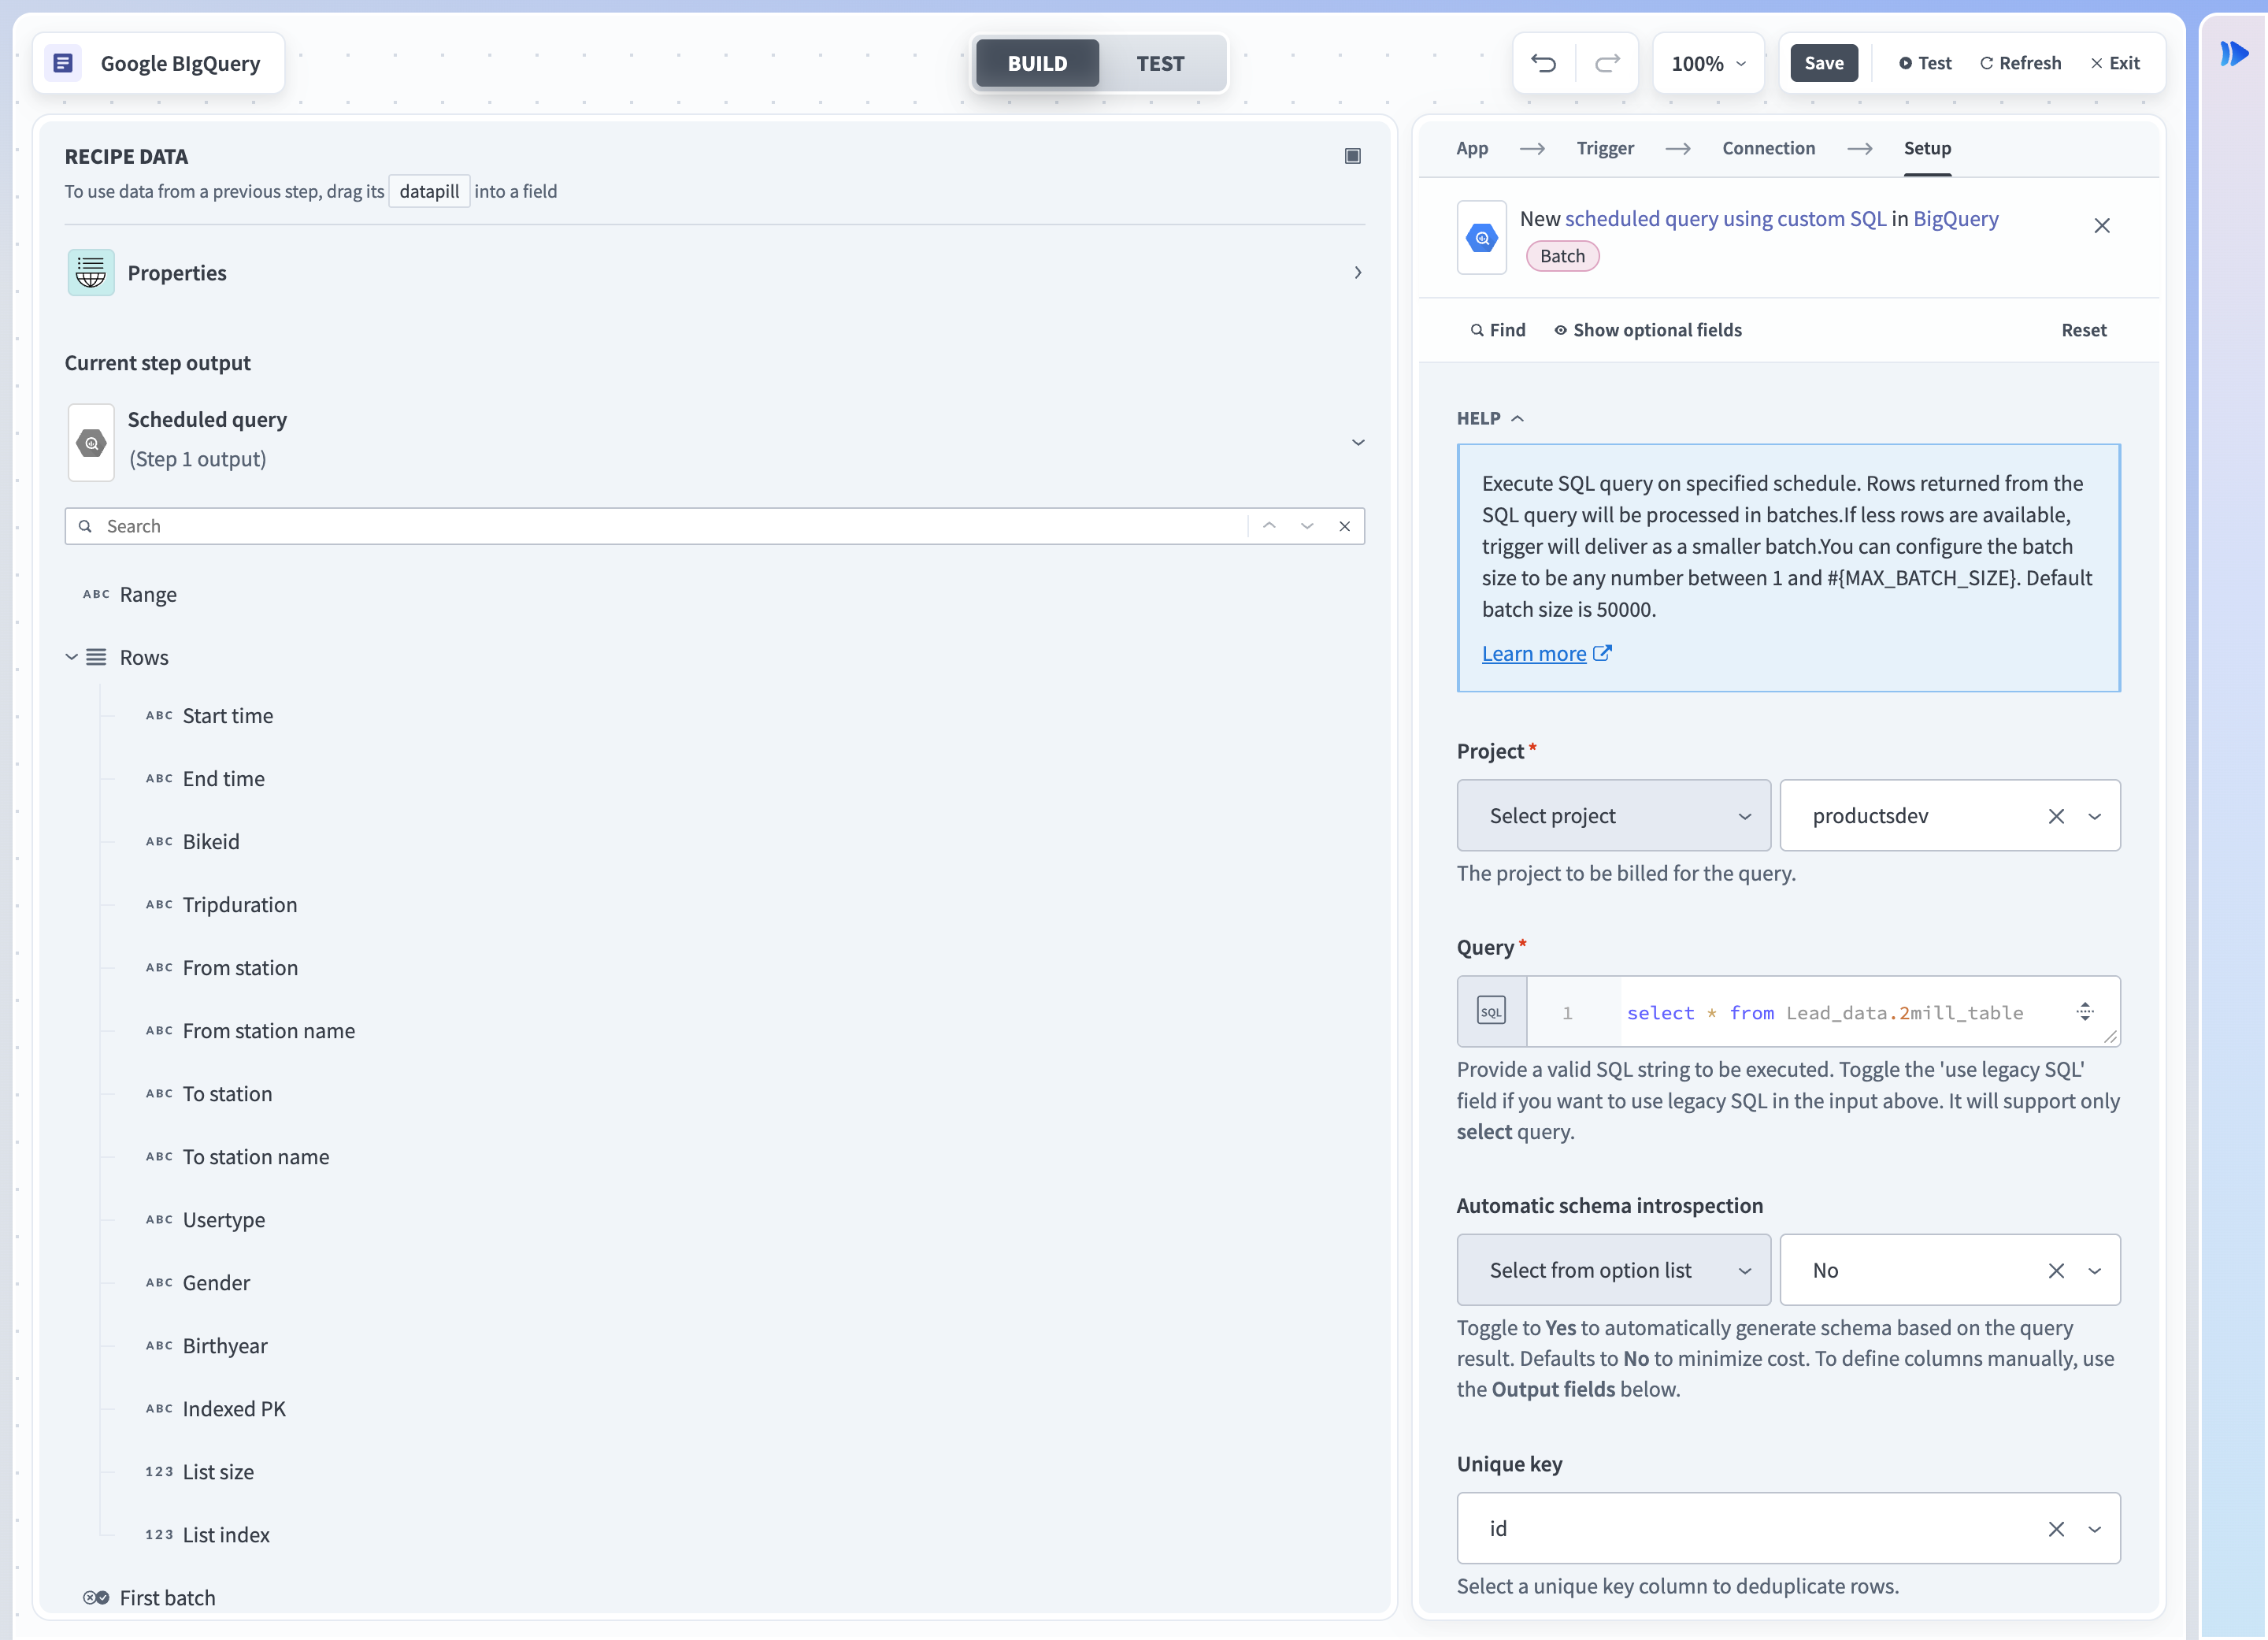Click the Test button in toolbar
The height and width of the screenshot is (1640, 2268).
1925,63
